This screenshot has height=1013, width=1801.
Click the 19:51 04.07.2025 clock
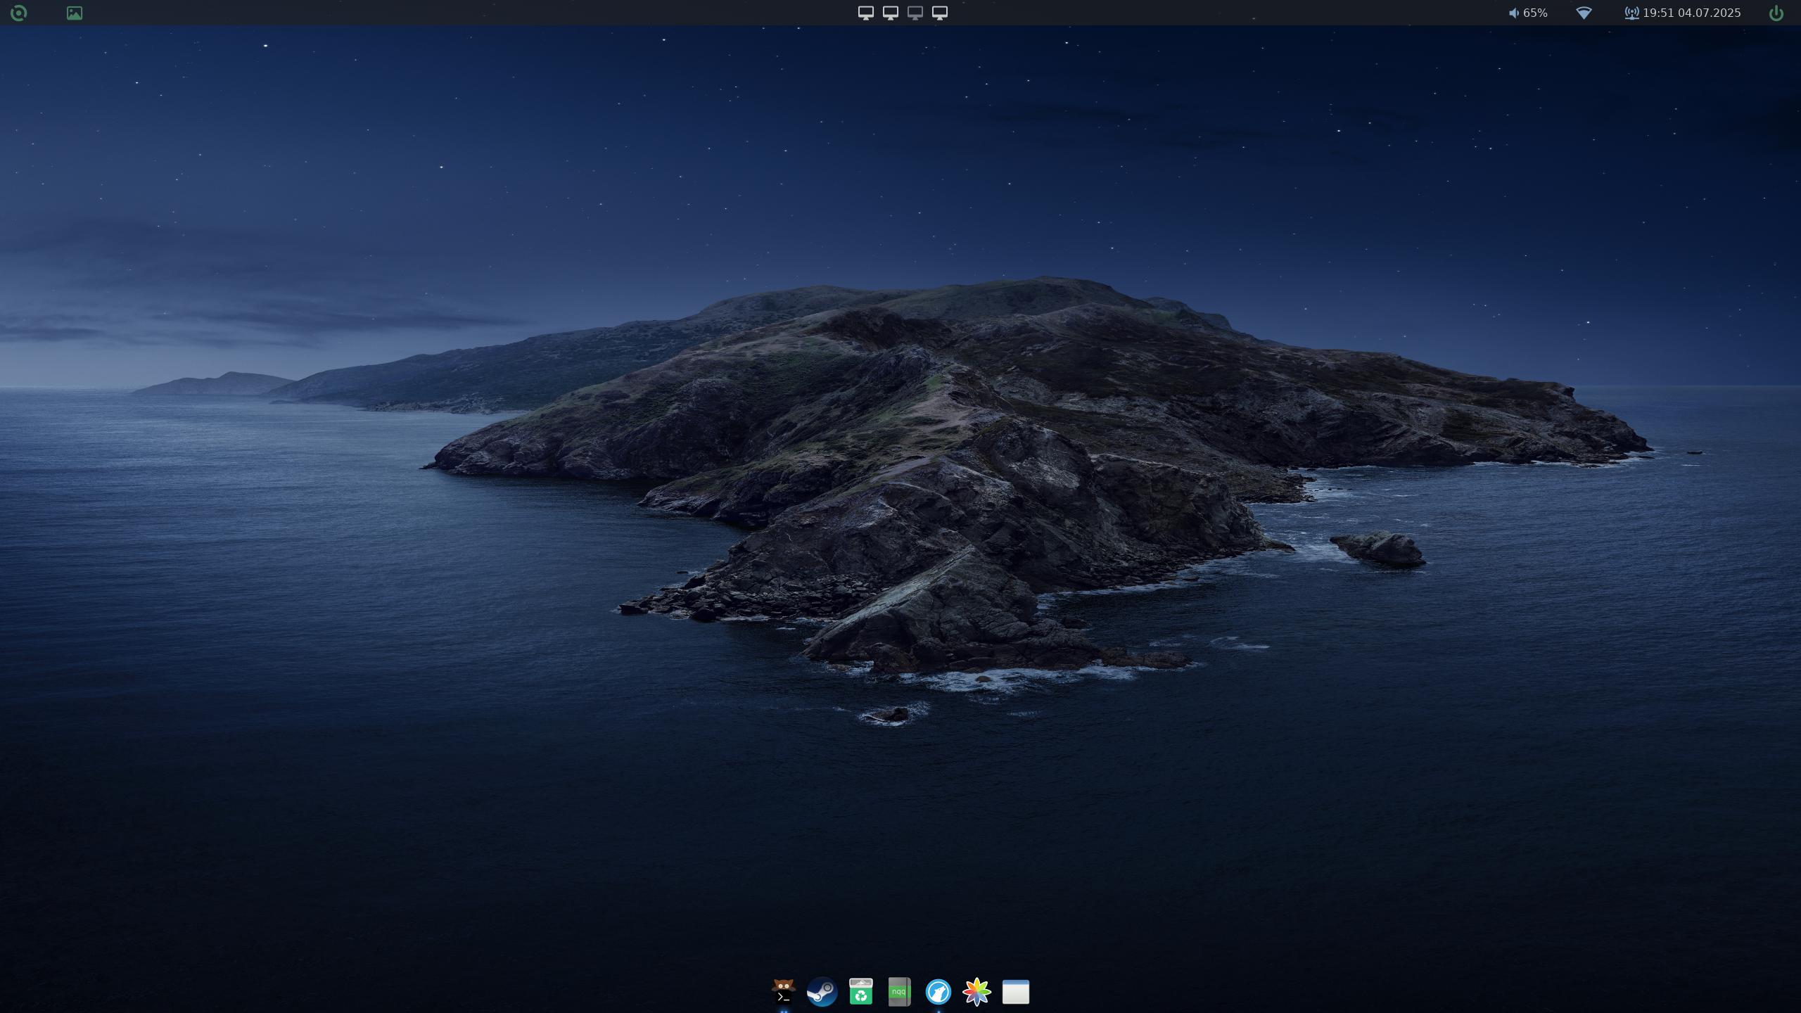tap(1692, 13)
